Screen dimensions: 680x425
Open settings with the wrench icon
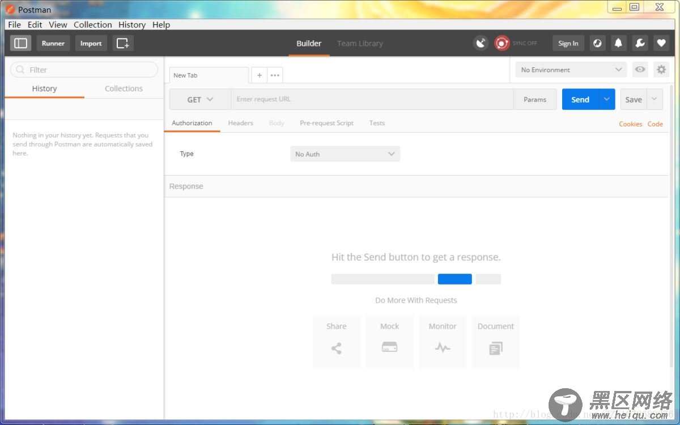click(x=640, y=43)
